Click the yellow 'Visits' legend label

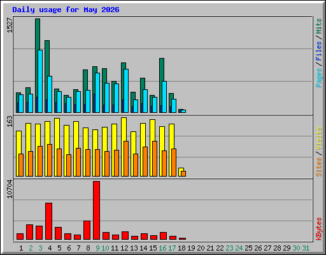click(319, 139)
